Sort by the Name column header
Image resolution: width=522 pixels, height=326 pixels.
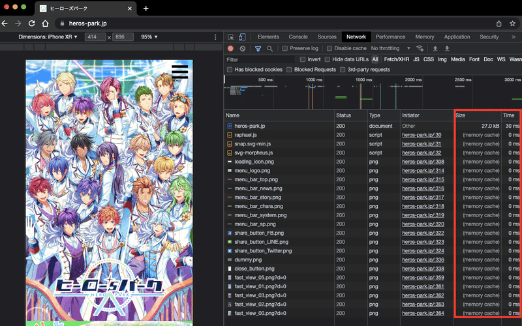click(279, 115)
